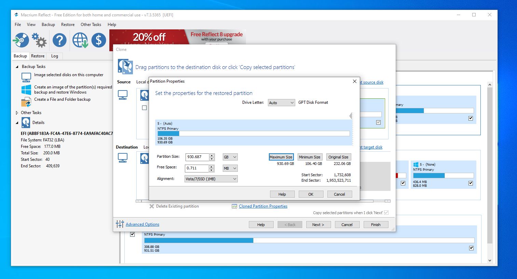Click the Free Reflect 8 upgrade banner
The image size is (517, 279).
(217, 37)
